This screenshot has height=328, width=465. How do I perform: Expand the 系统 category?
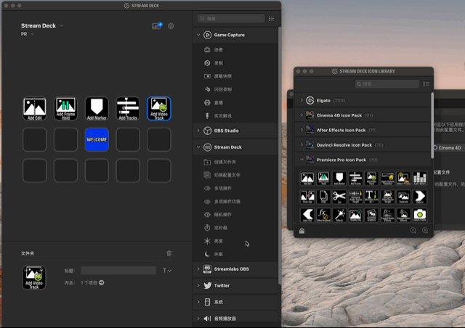coord(198,302)
